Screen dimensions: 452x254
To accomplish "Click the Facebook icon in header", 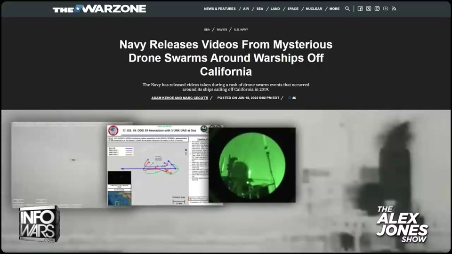I will pos(360,8).
